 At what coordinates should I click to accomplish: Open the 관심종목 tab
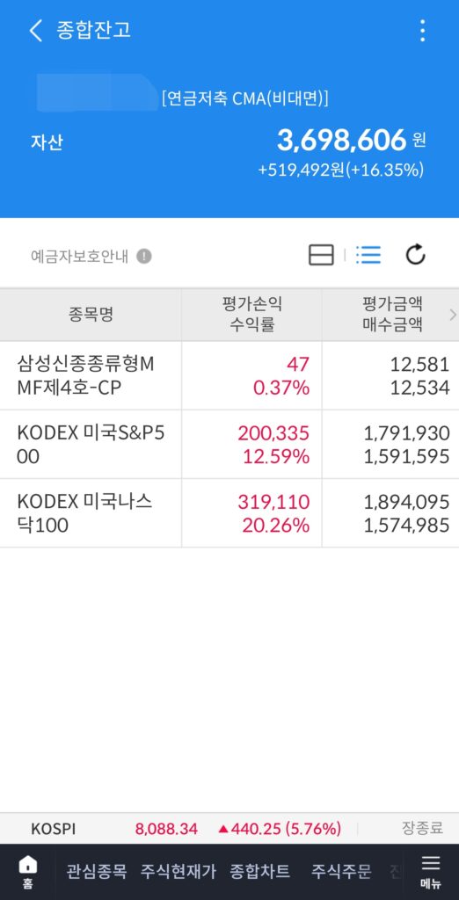point(95,872)
